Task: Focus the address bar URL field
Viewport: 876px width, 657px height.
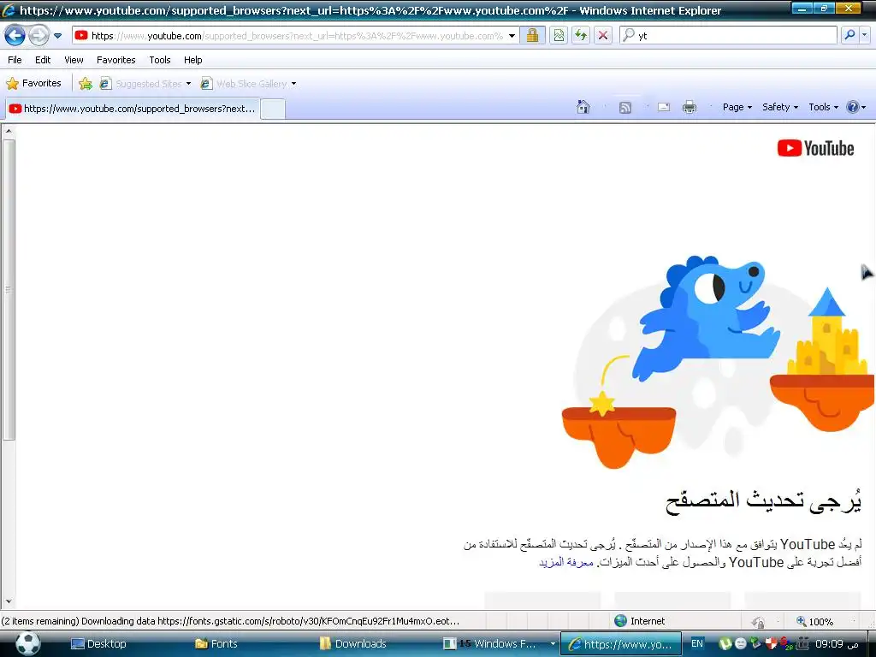Action: click(297, 36)
